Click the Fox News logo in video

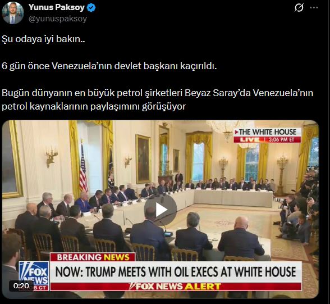(x=34, y=276)
